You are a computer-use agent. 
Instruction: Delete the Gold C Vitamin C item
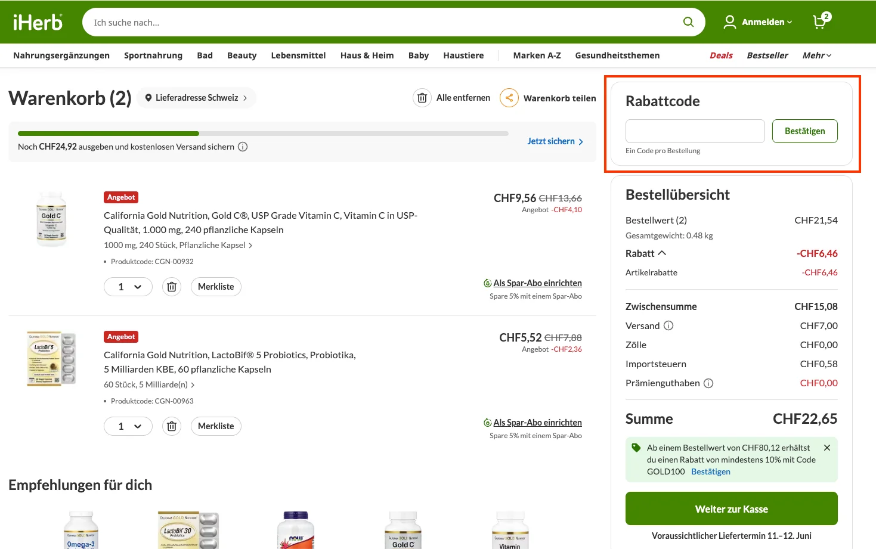pyautogui.click(x=172, y=287)
